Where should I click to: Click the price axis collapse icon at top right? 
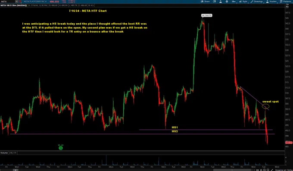pos(287,6)
